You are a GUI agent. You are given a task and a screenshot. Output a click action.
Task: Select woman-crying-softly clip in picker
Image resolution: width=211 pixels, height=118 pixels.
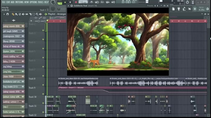[14, 97]
